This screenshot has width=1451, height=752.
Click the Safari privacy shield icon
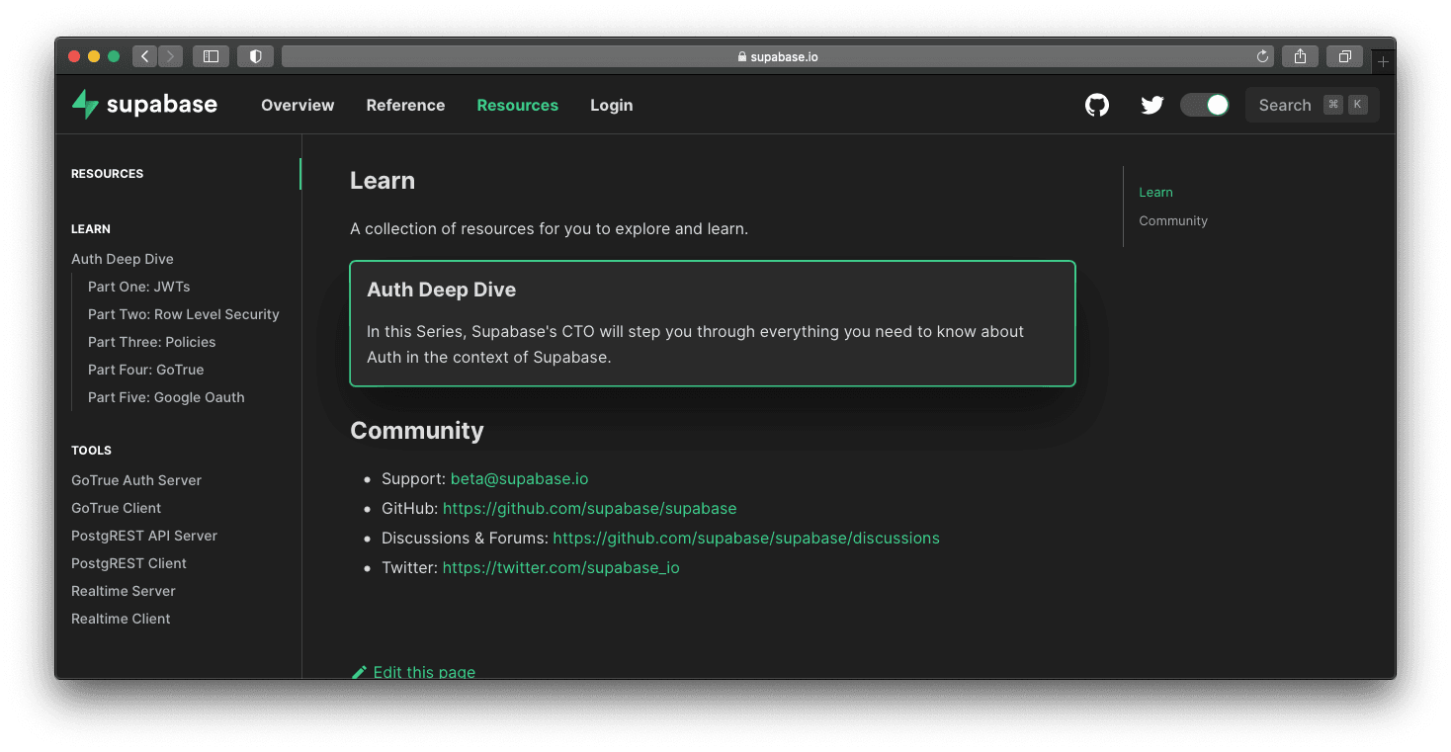pyautogui.click(x=255, y=56)
